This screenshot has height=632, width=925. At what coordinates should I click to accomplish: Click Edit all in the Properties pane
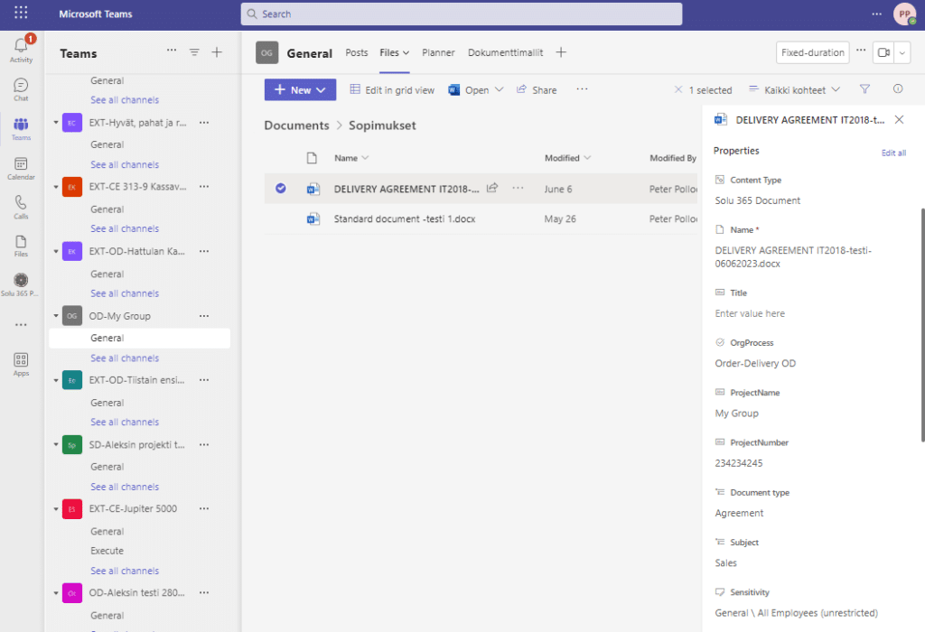pos(893,152)
